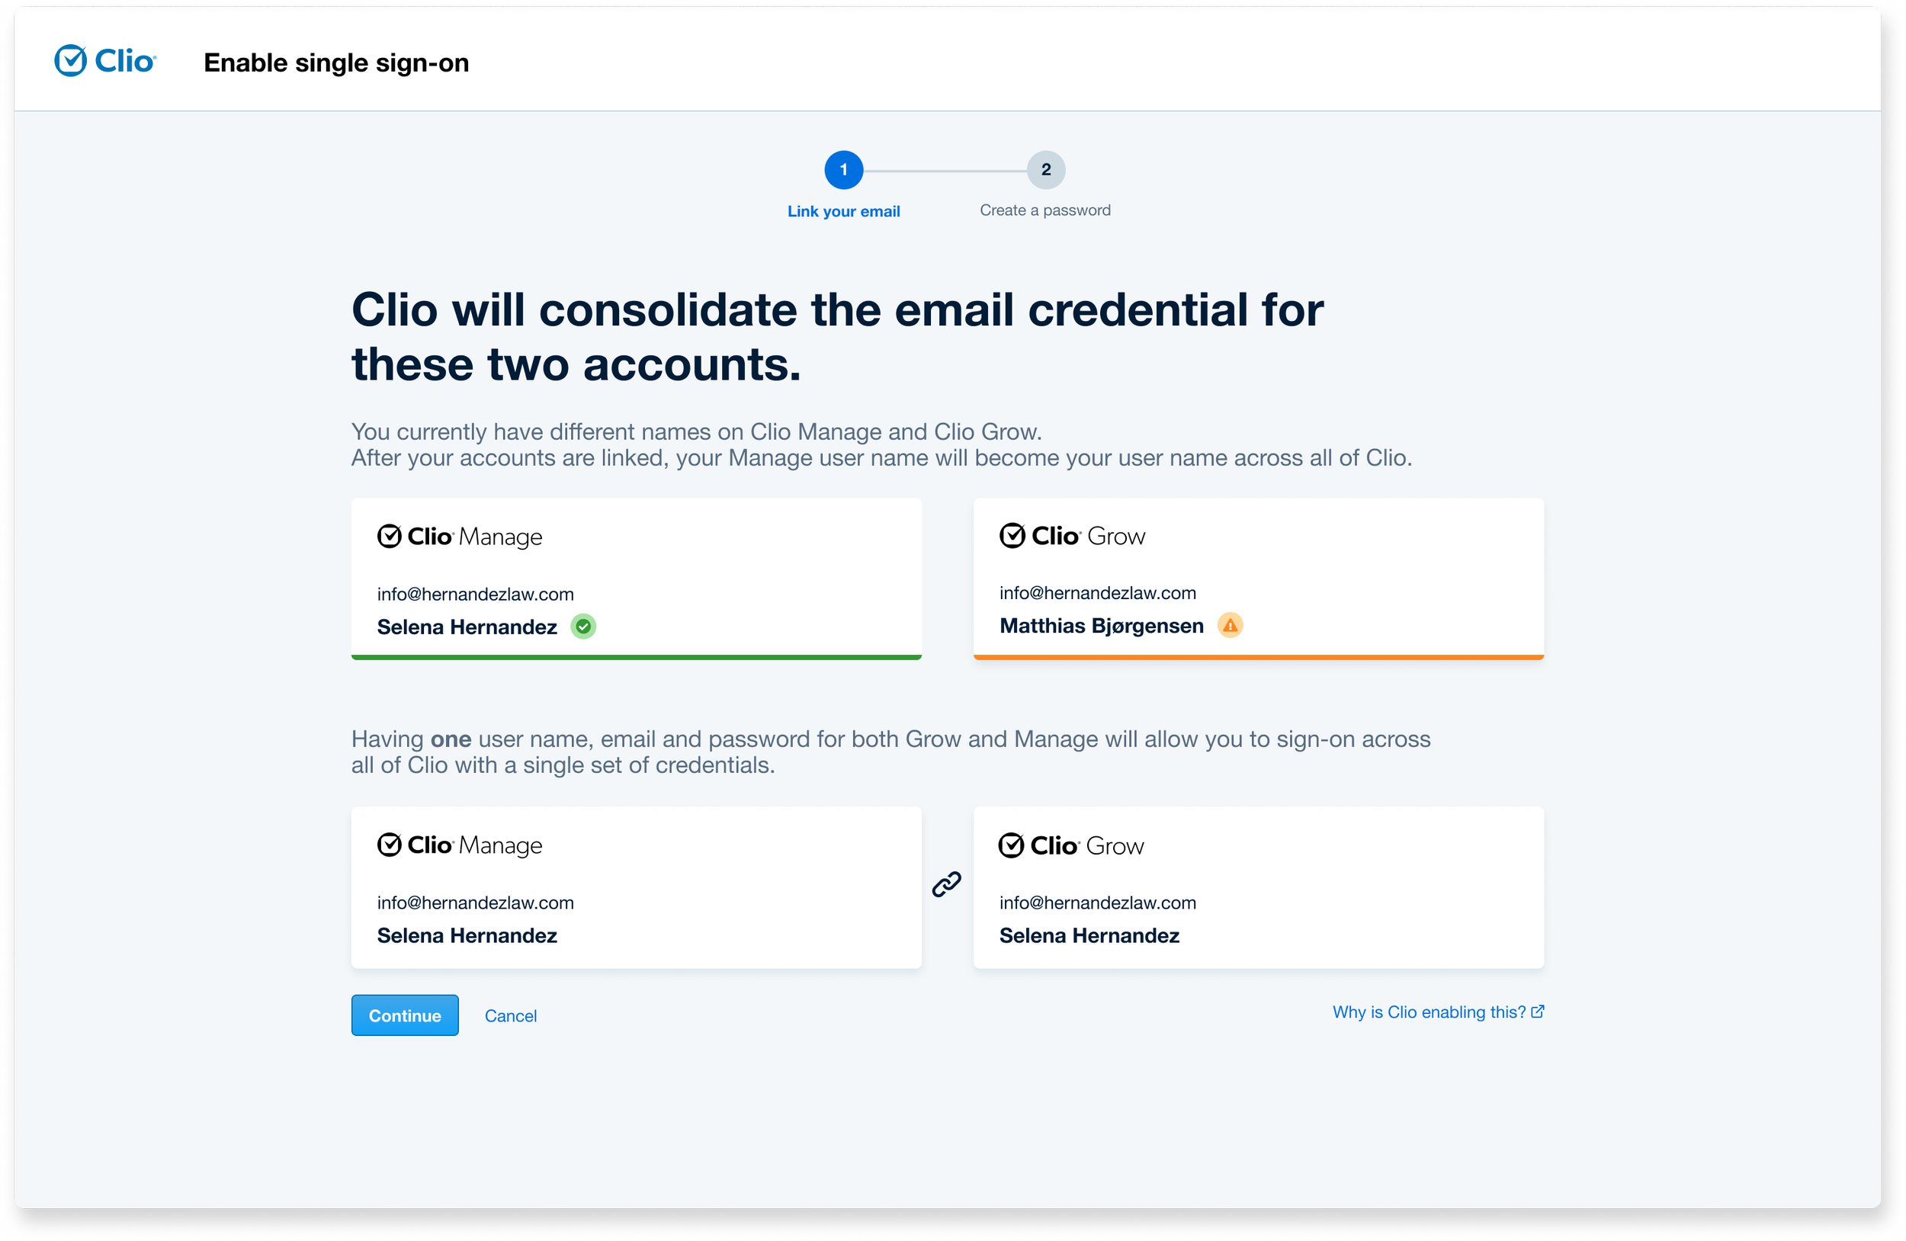Click the Clio Grow logo in the top card
The height and width of the screenshot is (1241, 1906).
click(x=1073, y=536)
